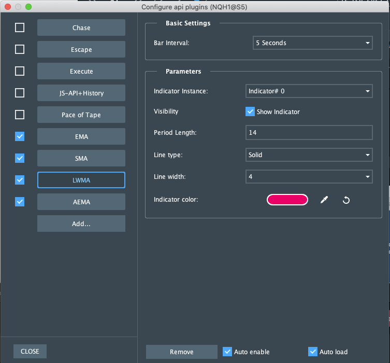Open the Pace of Tape plugin
This screenshot has height=363, width=390.
click(x=81, y=115)
